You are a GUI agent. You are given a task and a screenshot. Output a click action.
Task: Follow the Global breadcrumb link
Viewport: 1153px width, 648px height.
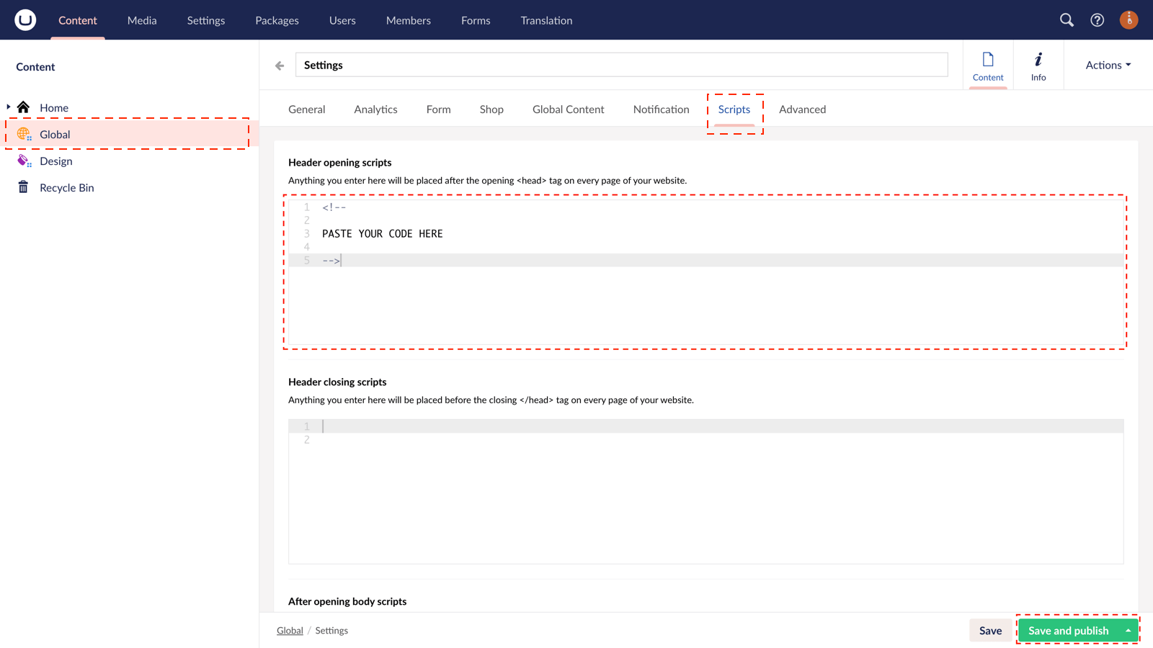290,630
